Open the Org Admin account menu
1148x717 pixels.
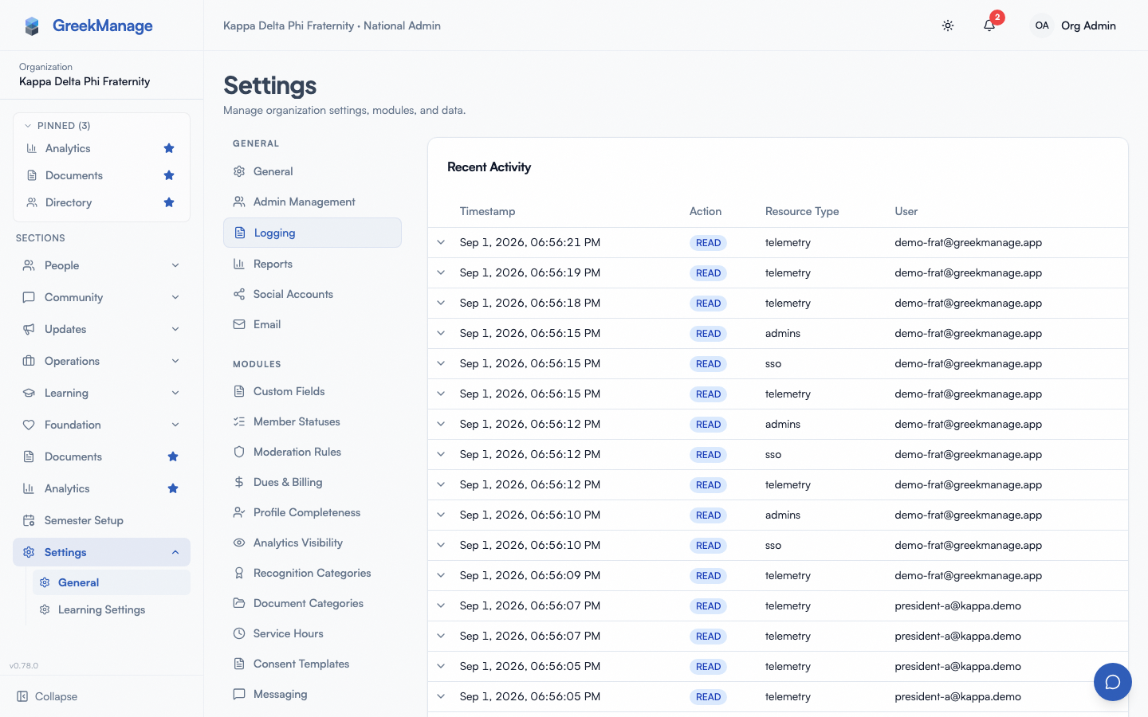[x=1073, y=25]
